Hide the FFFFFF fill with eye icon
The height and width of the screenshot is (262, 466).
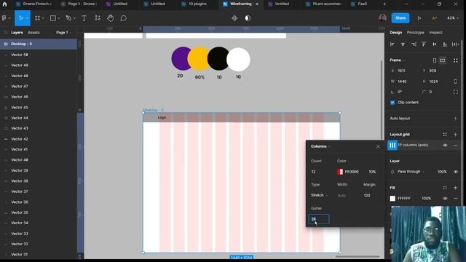(x=445, y=199)
